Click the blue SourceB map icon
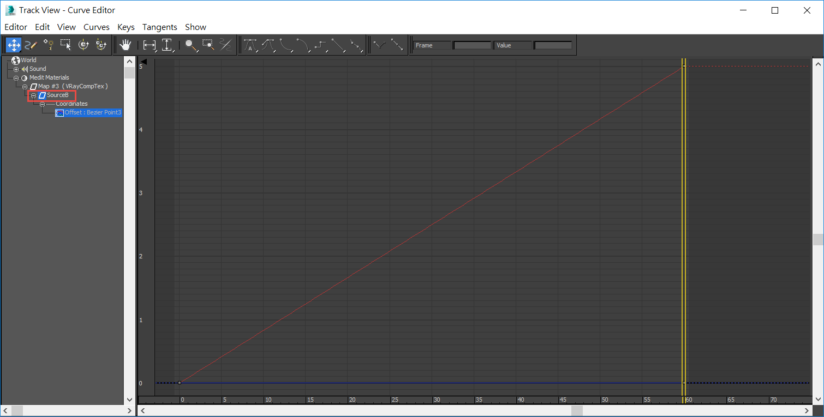This screenshot has width=824, height=417. [42, 95]
